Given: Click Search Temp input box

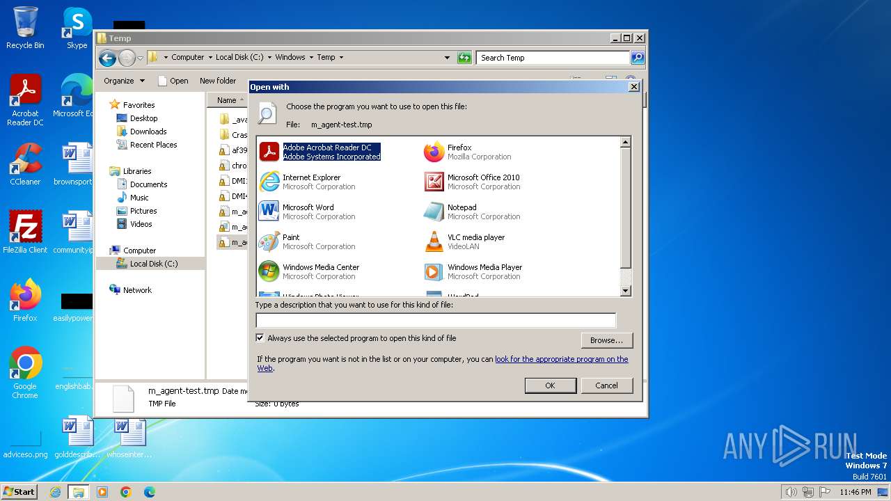Looking at the screenshot, I should coord(553,58).
